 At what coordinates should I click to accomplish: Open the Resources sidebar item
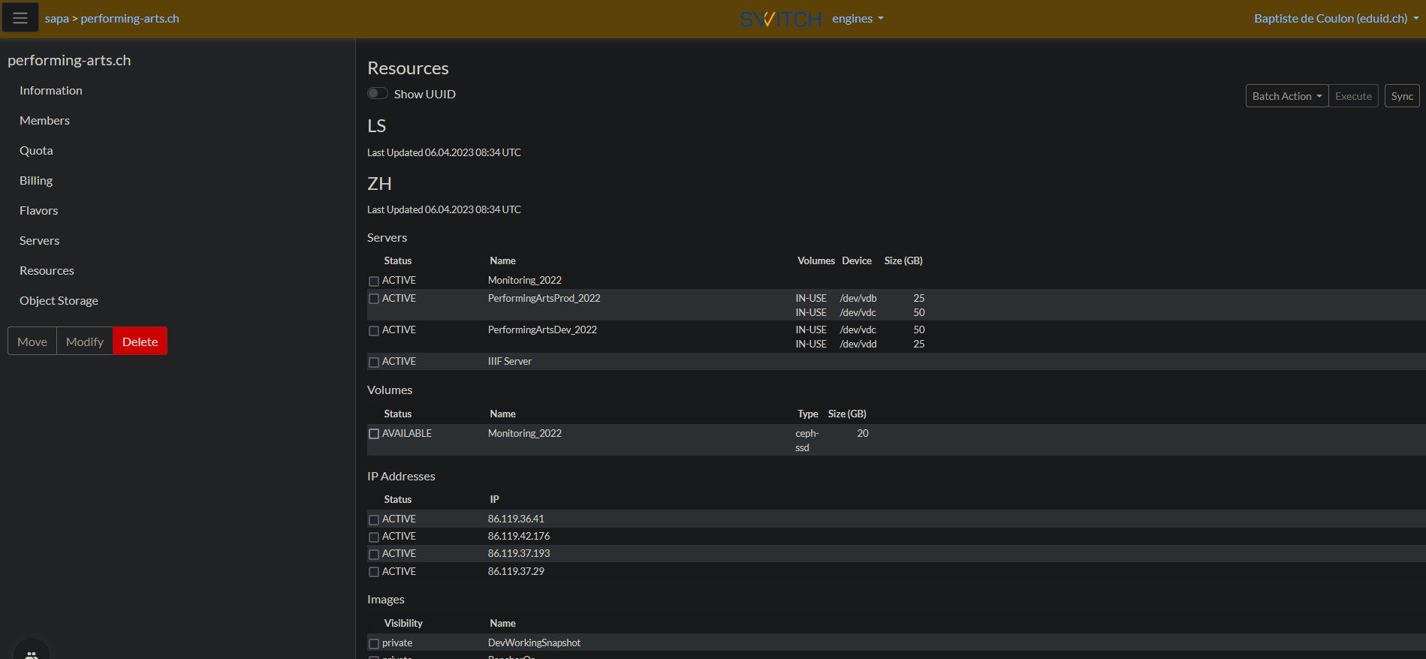click(47, 270)
